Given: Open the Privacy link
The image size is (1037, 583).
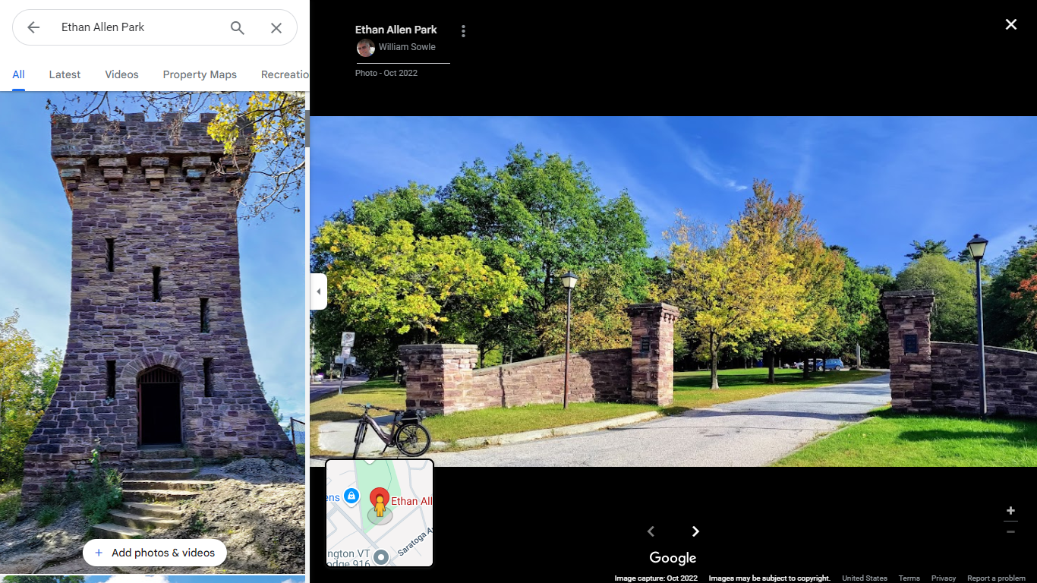Looking at the screenshot, I should 944,578.
